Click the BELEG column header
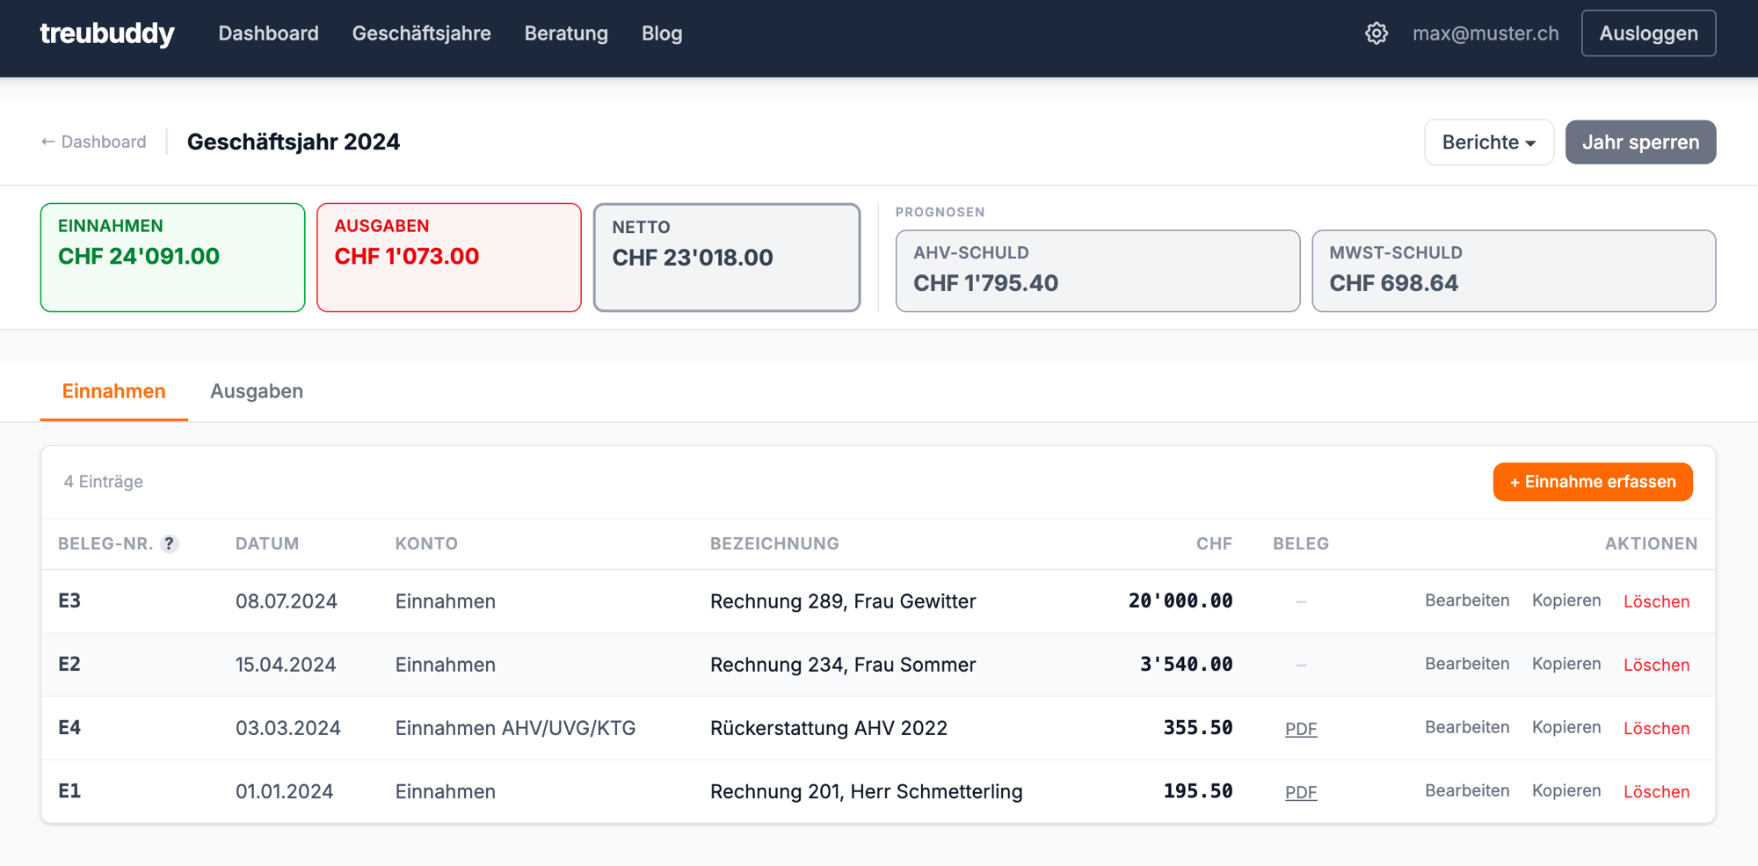The width and height of the screenshot is (1758, 866). [1301, 544]
